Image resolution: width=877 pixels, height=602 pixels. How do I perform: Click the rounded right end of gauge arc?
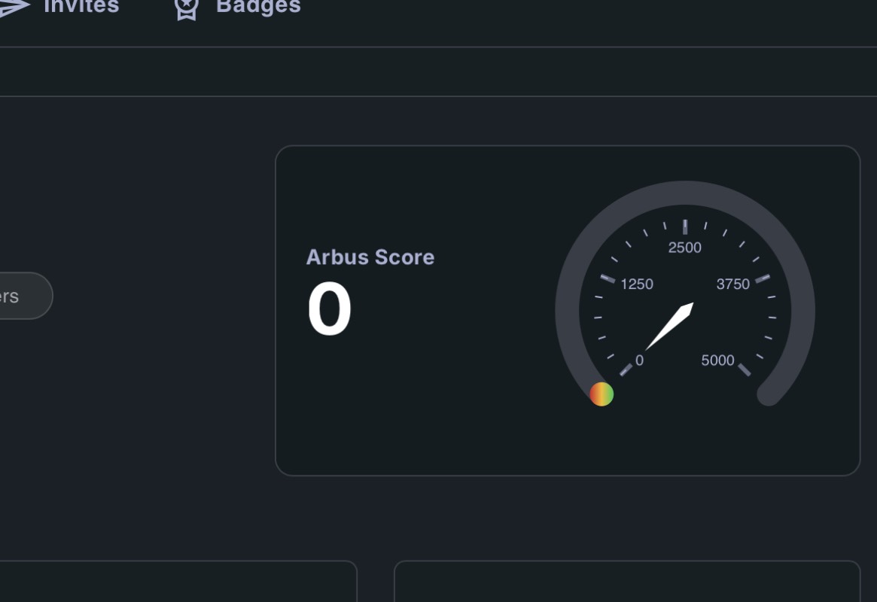click(x=768, y=394)
